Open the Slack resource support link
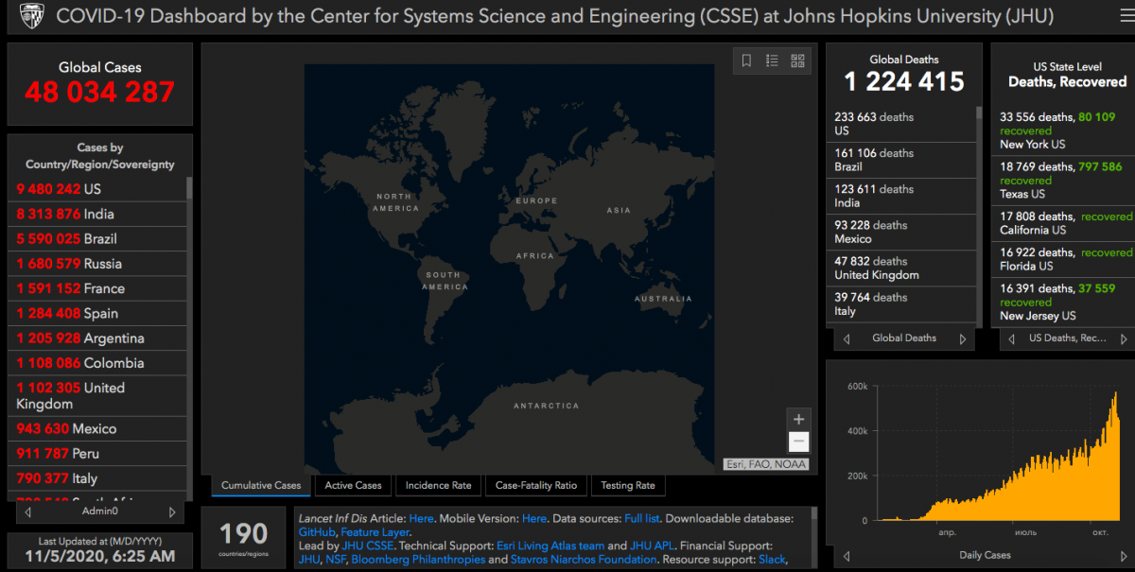This screenshot has height=572, width=1135. [x=772, y=560]
